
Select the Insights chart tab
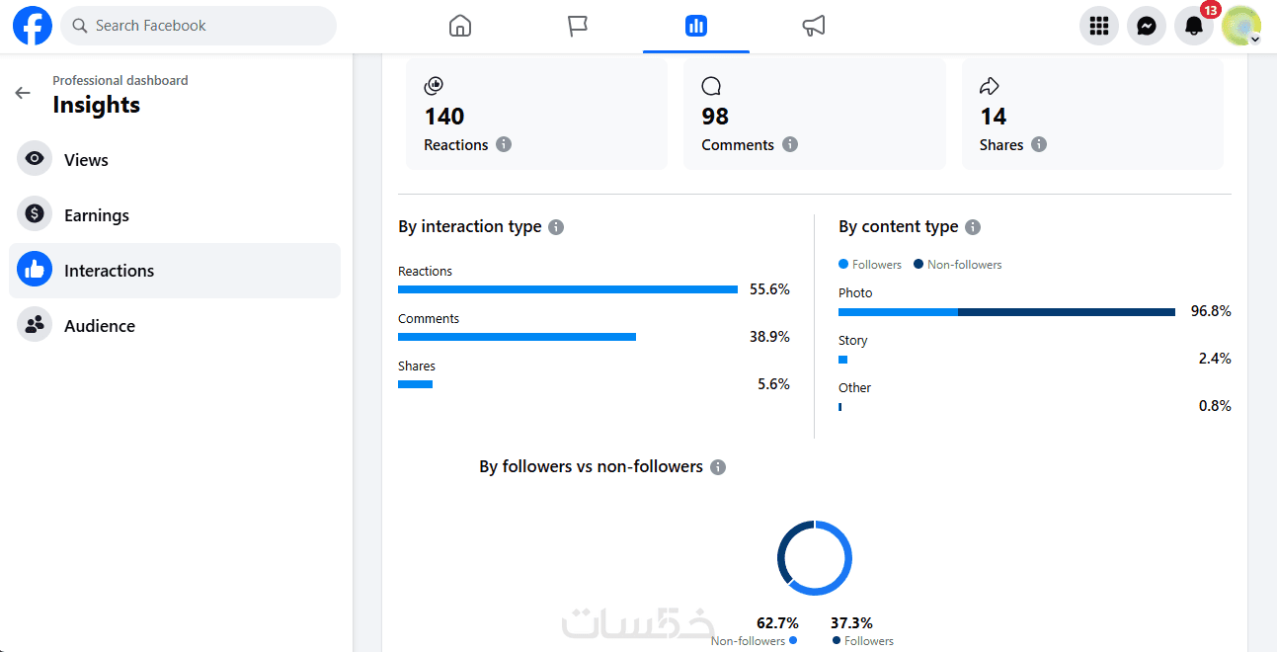tap(695, 26)
